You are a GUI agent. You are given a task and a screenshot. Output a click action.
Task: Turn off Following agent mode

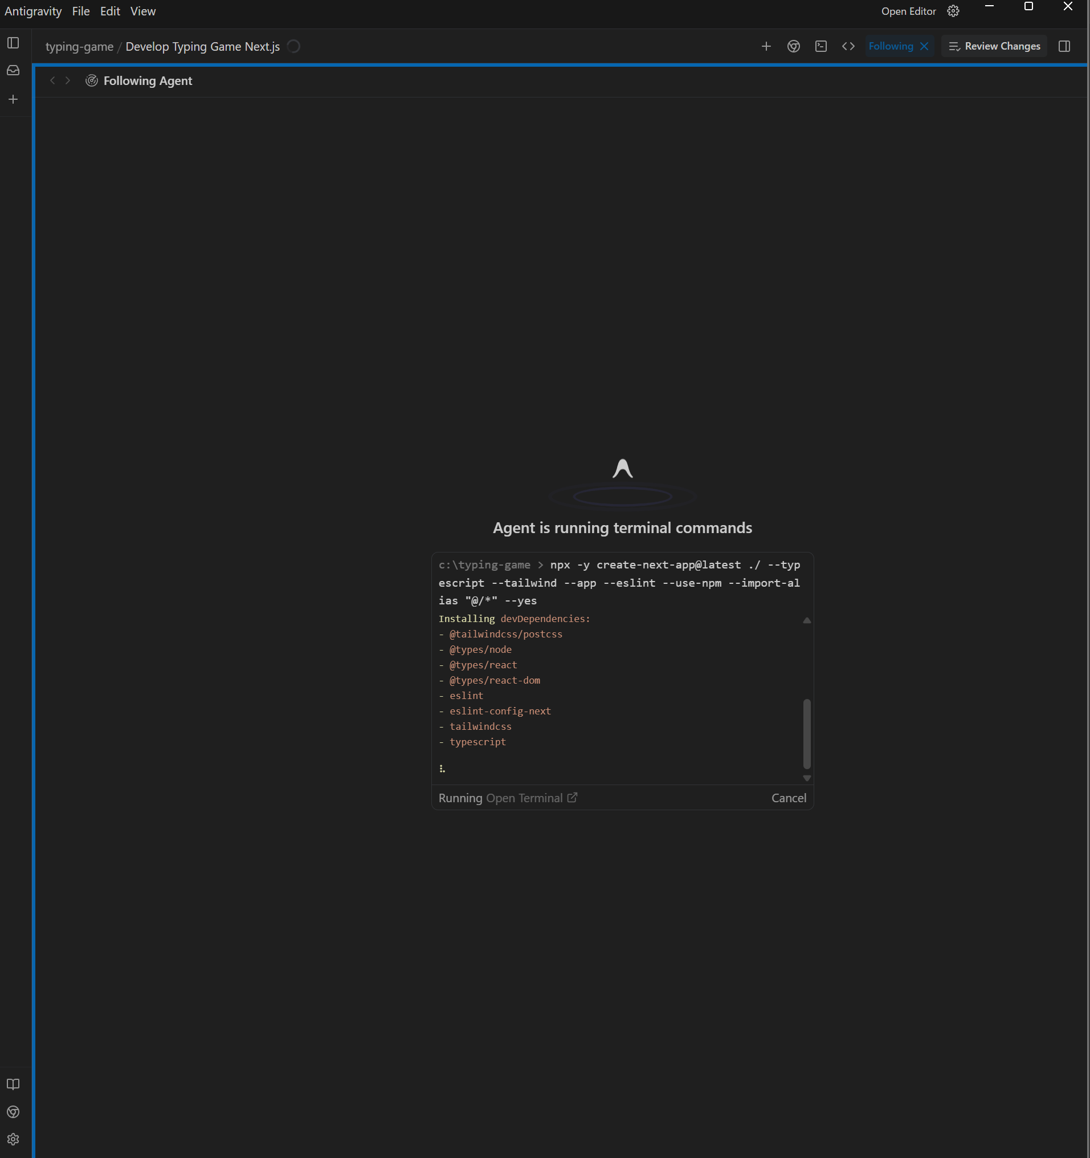(x=924, y=47)
